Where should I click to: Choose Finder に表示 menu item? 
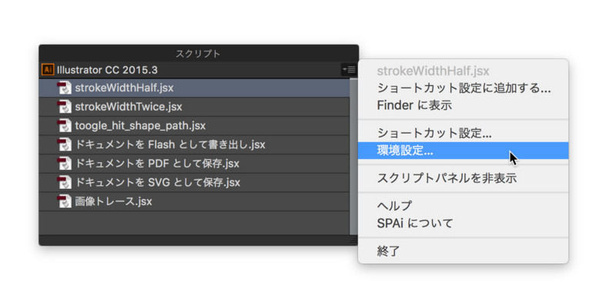click(x=464, y=105)
